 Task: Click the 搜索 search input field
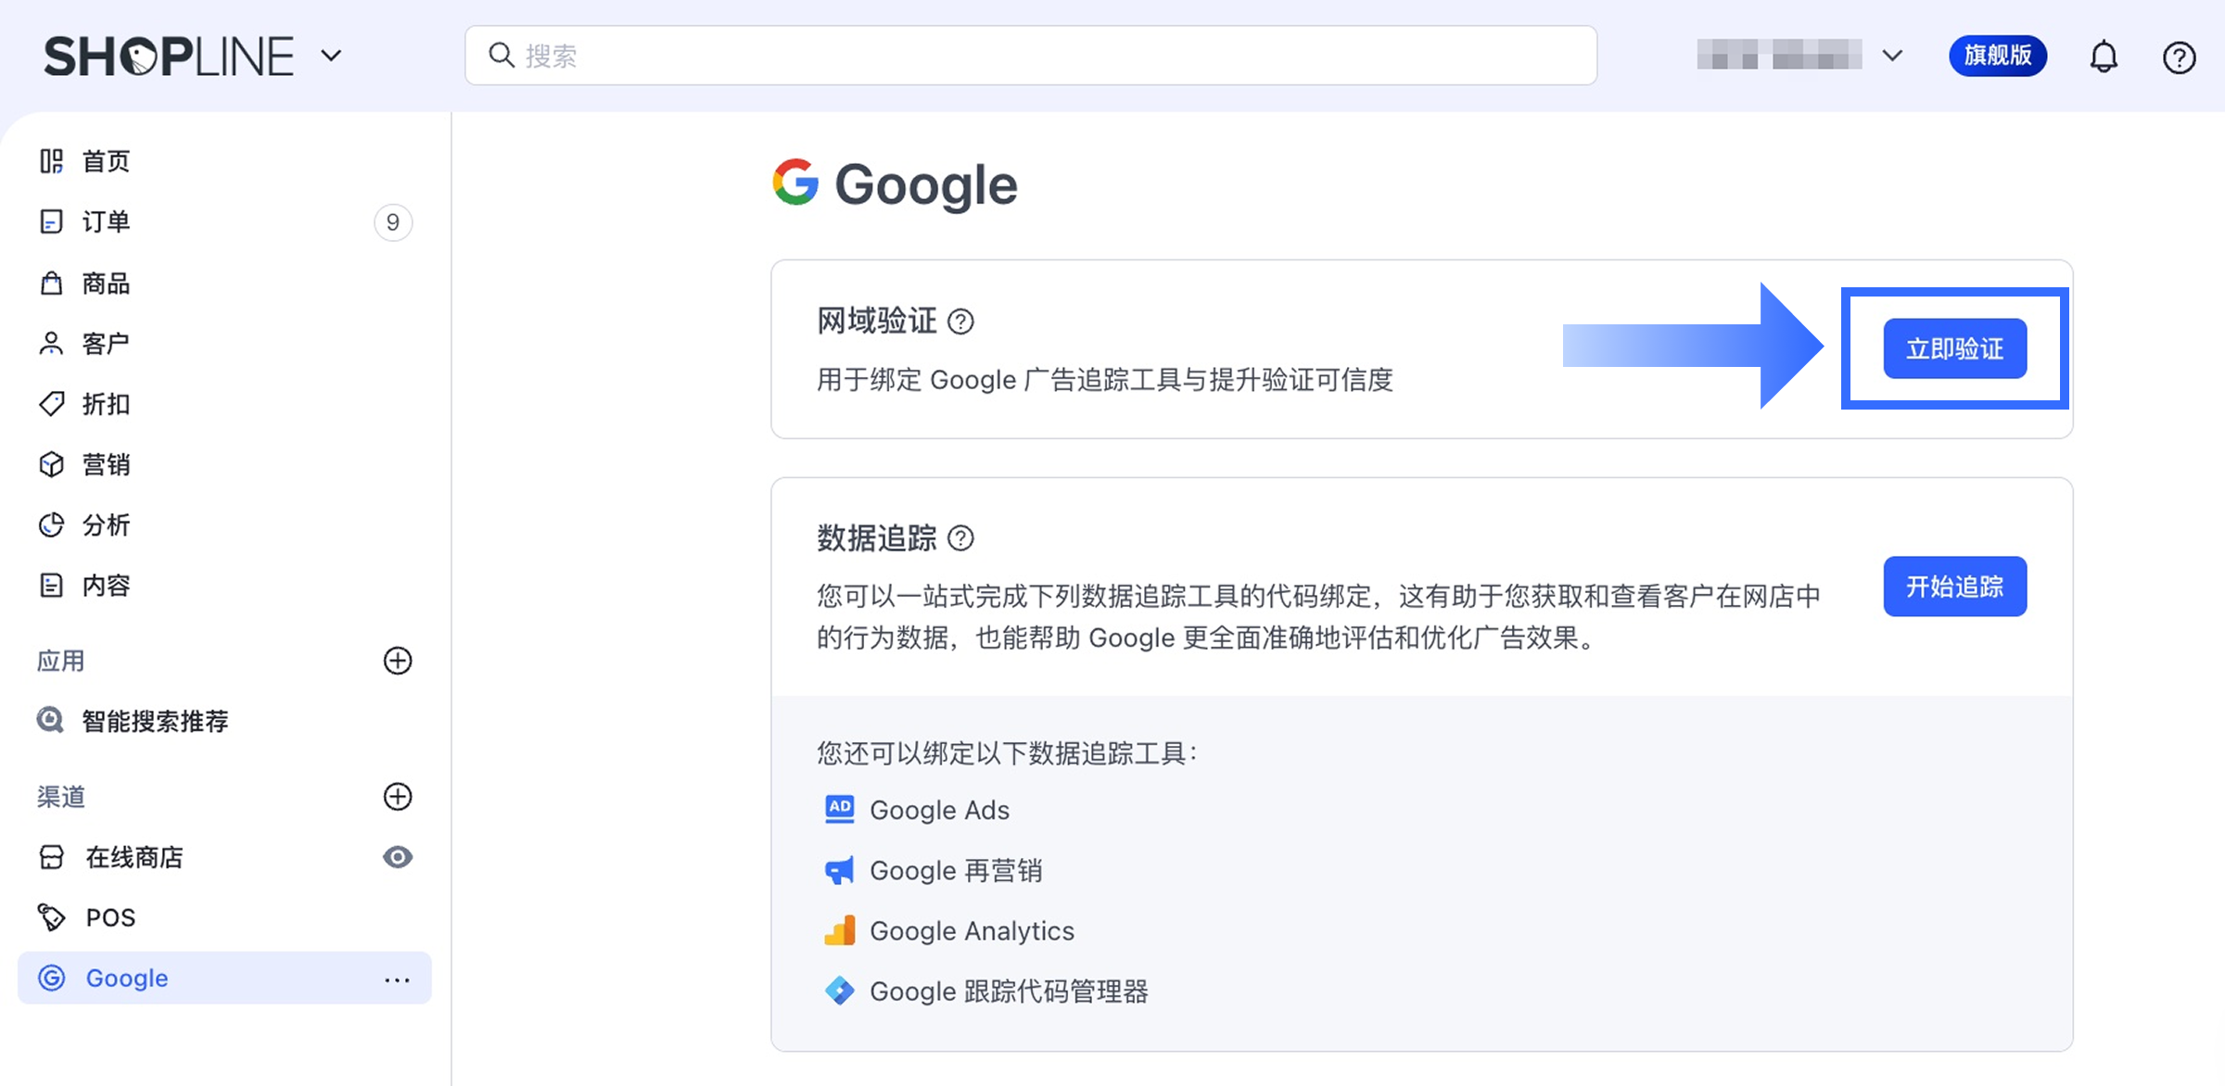click(x=1029, y=57)
